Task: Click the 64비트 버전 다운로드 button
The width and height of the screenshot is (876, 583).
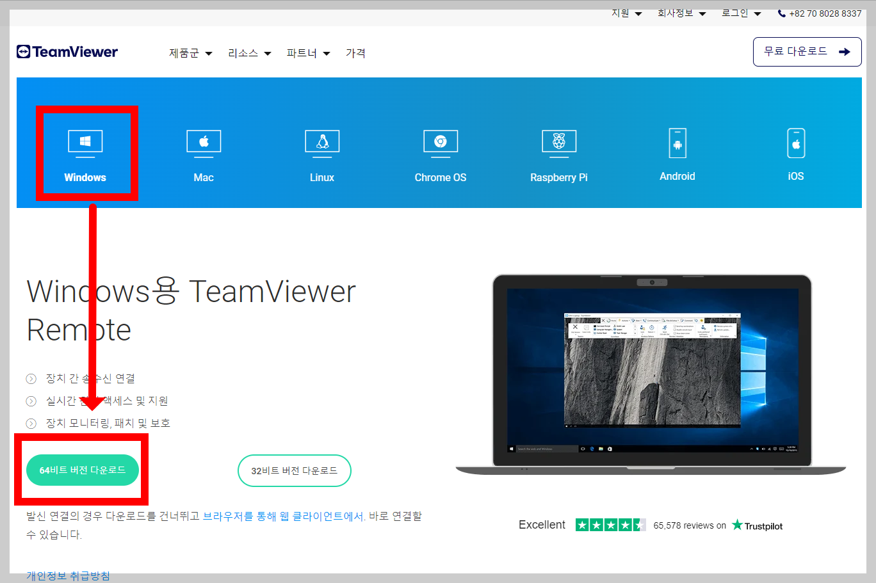Action: point(82,470)
